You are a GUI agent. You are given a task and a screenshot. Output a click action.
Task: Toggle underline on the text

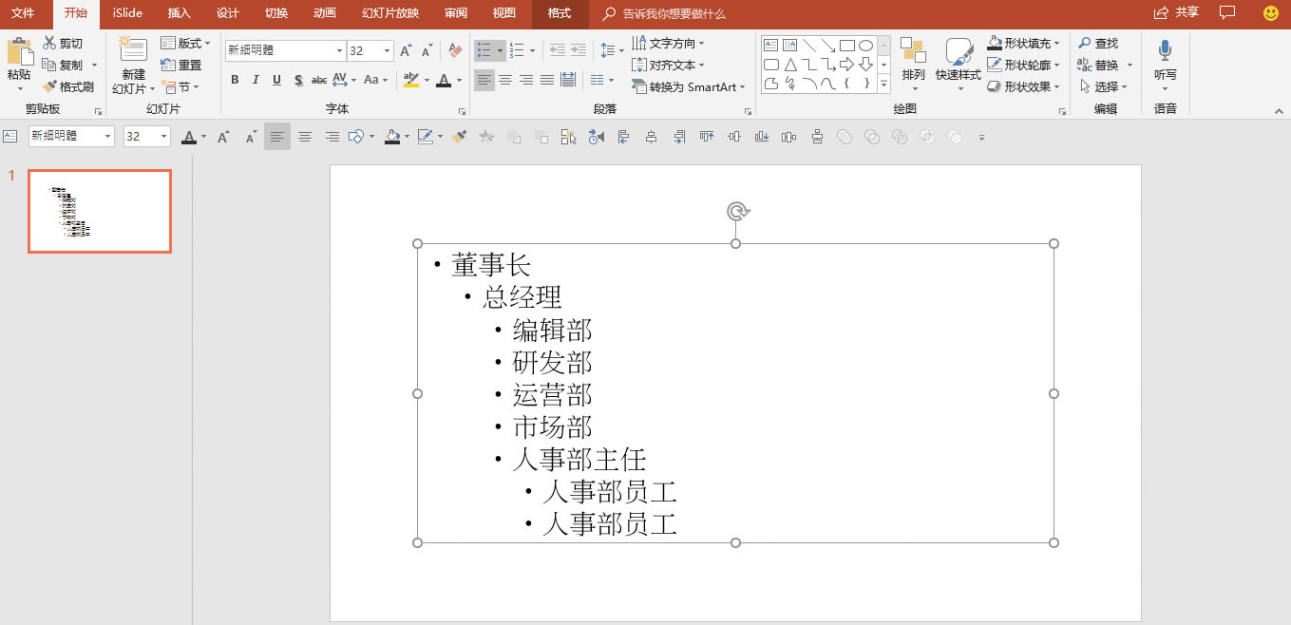(x=275, y=81)
